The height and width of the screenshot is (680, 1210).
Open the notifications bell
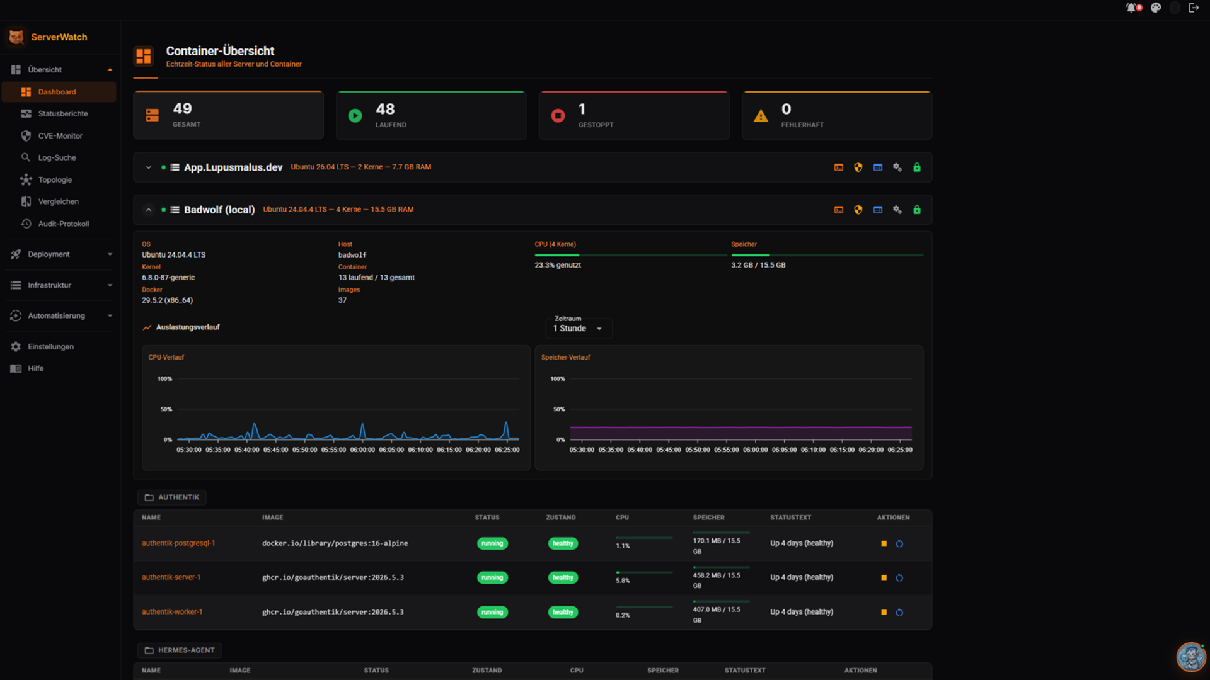point(1132,8)
